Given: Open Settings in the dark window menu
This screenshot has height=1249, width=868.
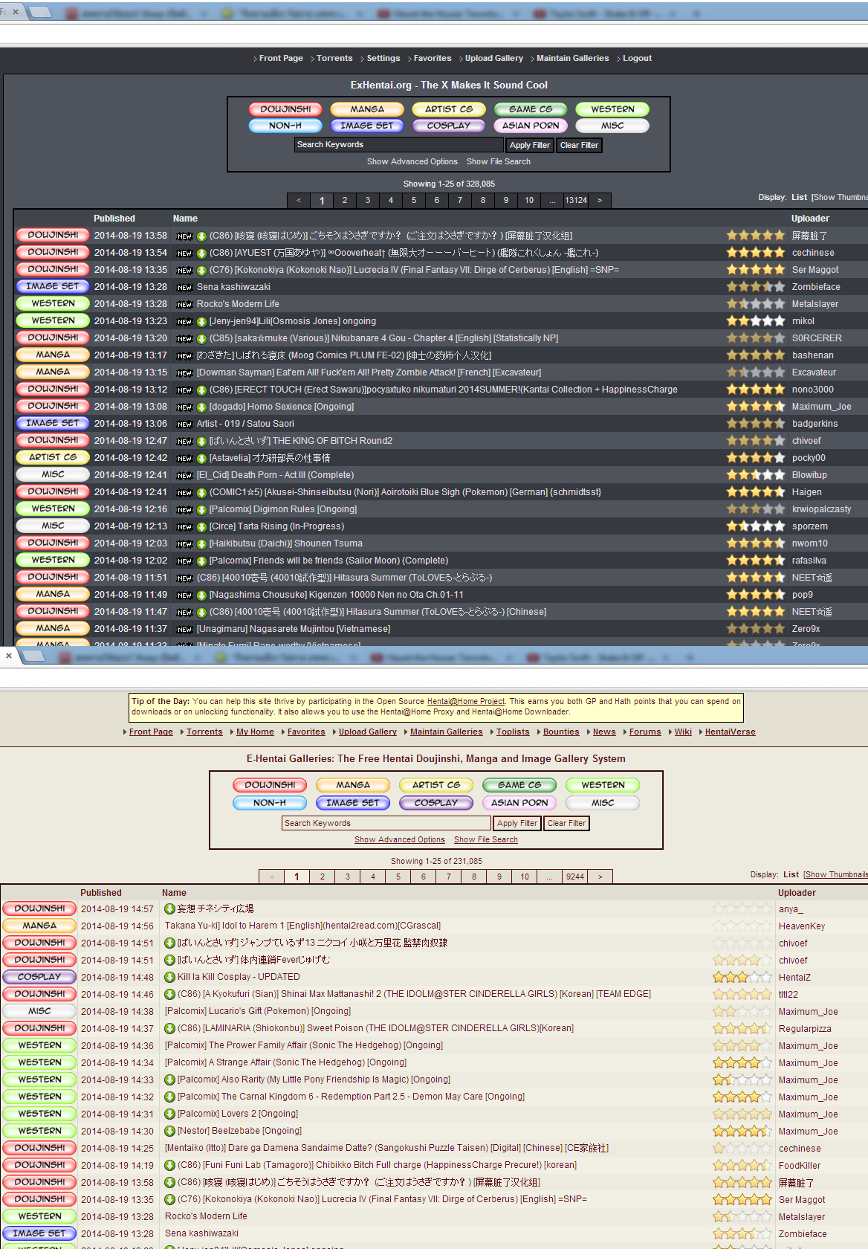Looking at the screenshot, I should pos(383,58).
